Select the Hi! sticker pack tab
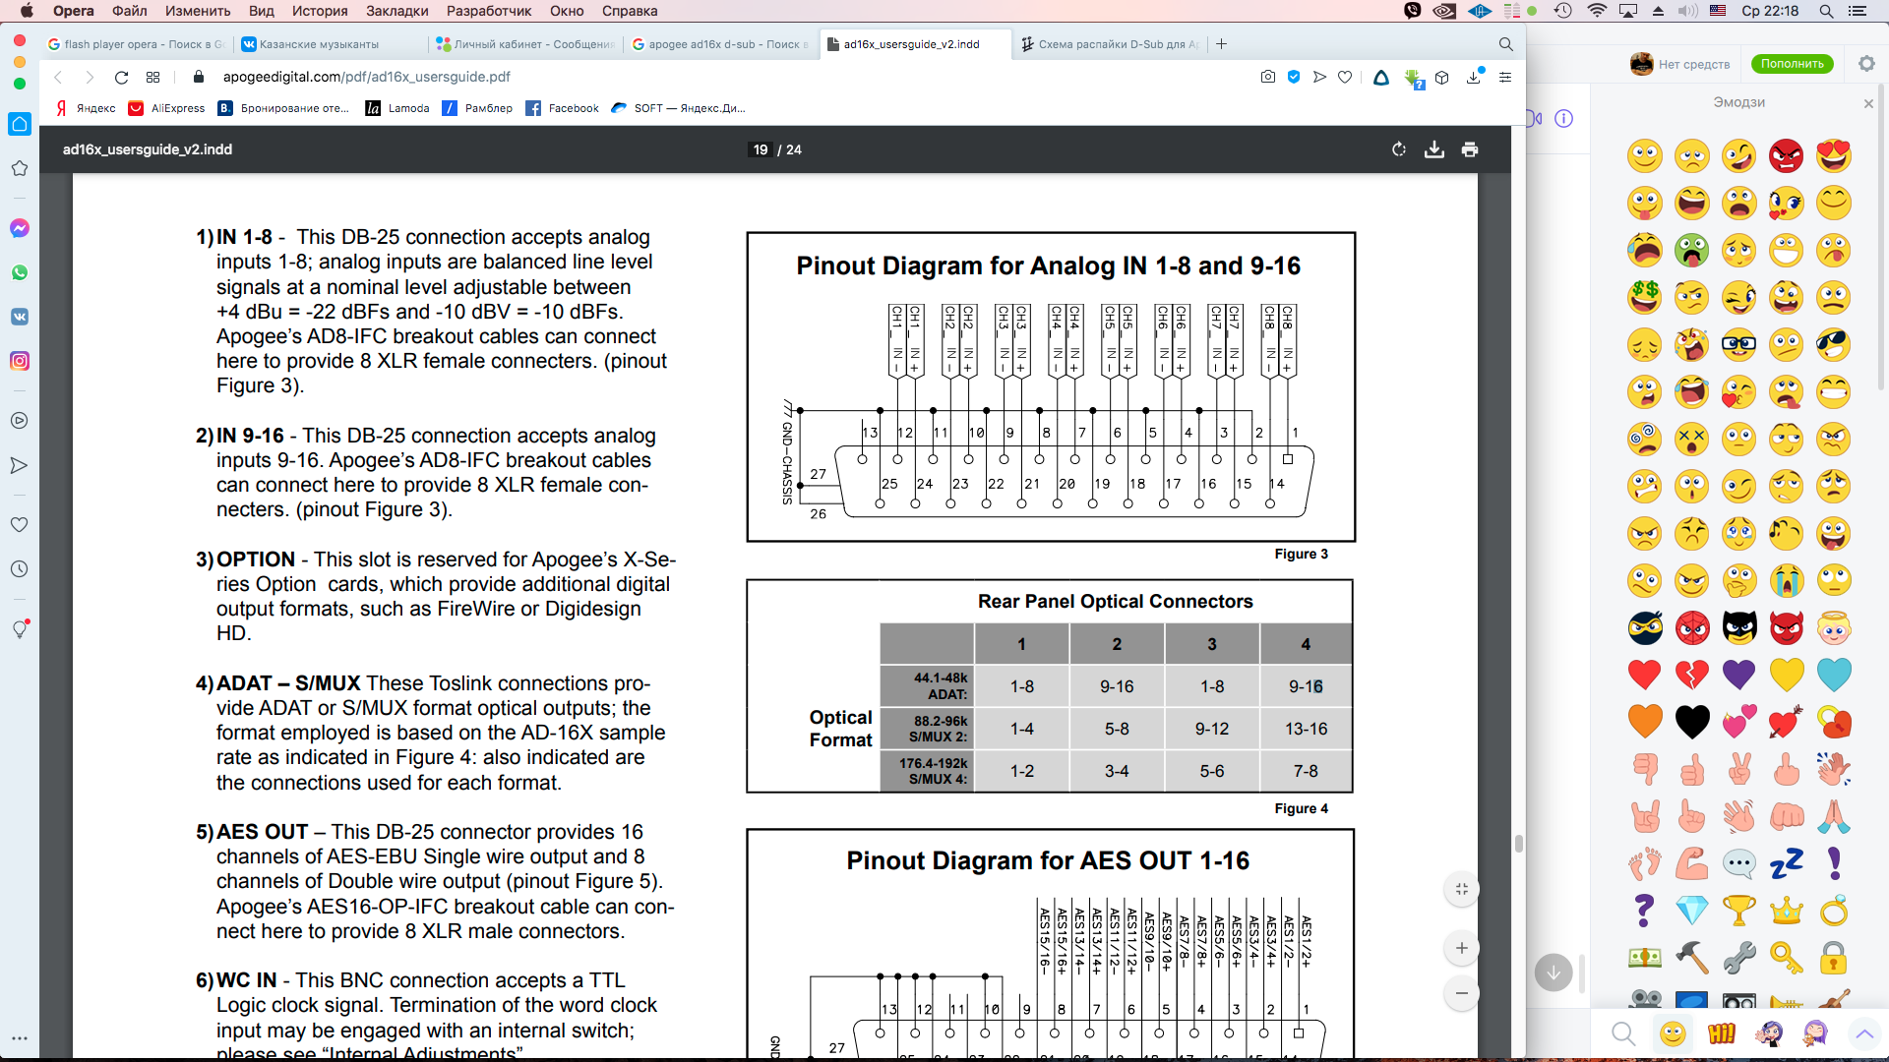The image size is (1889, 1062). pos(1721,1032)
